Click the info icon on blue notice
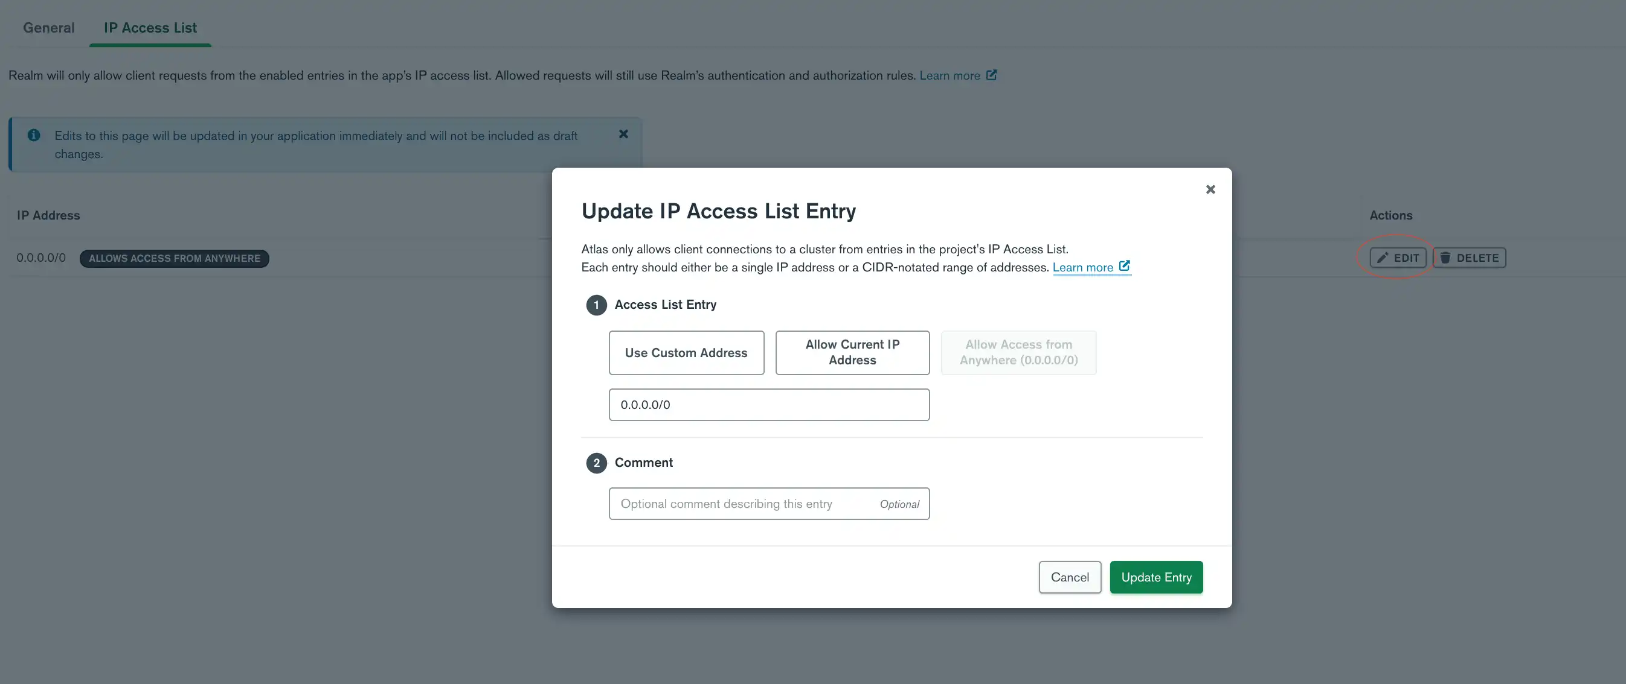Image resolution: width=1626 pixels, height=684 pixels. click(x=32, y=136)
